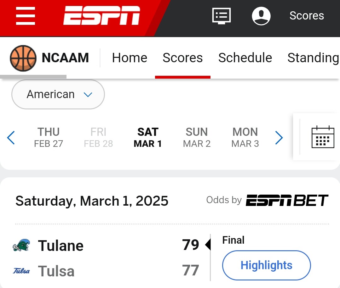Select Monday Mar 3 date

245,137
